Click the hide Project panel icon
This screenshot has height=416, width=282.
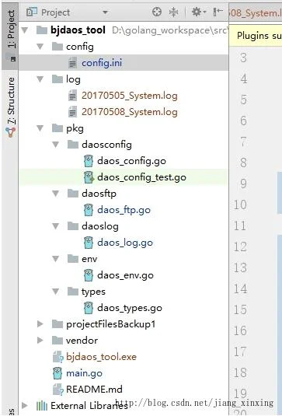pos(218,12)
